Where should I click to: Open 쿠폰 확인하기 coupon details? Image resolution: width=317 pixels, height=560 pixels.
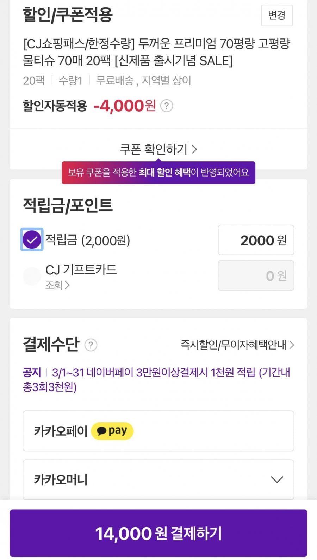click(158, 149)
